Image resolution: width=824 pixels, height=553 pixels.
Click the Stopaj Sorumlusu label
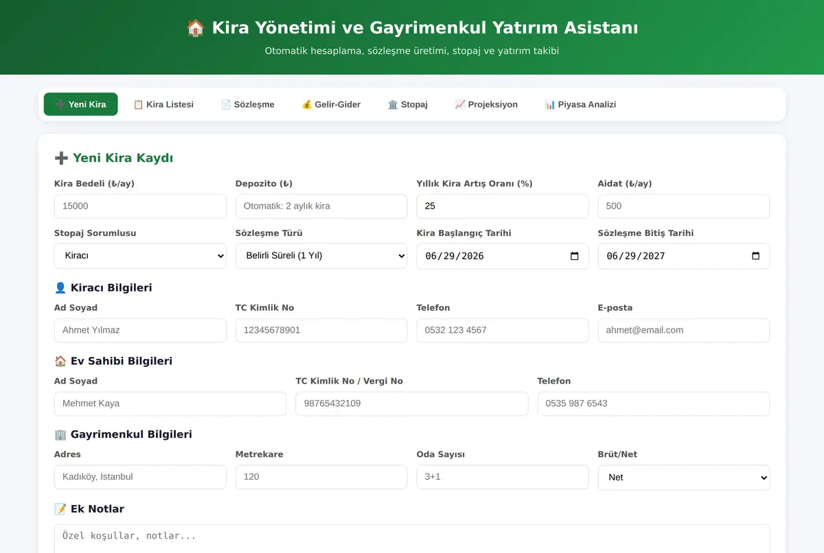point(95,233)
